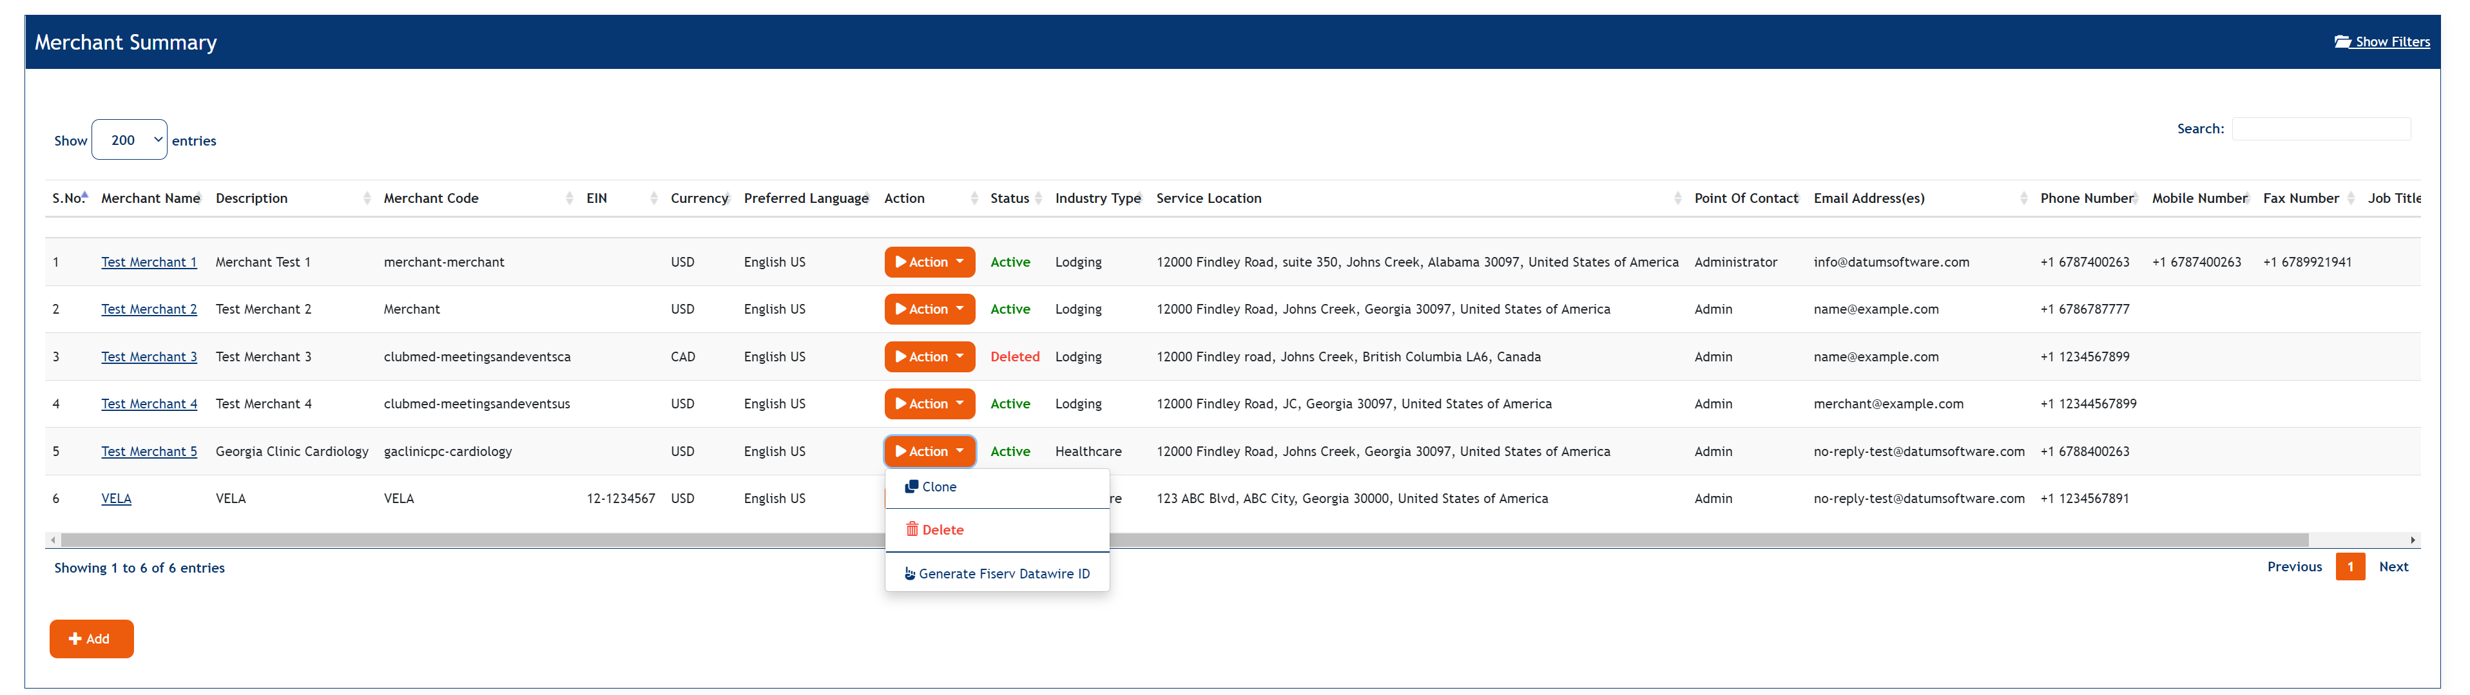
Task: Open the VELA merchant link
Action: [x=116, y=499]
